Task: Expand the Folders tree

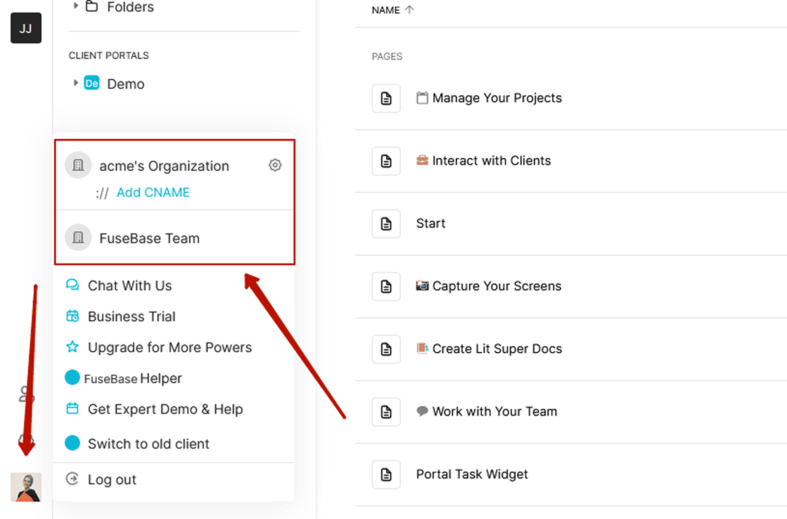Action: pyautogui.click(x=76, y=6)
